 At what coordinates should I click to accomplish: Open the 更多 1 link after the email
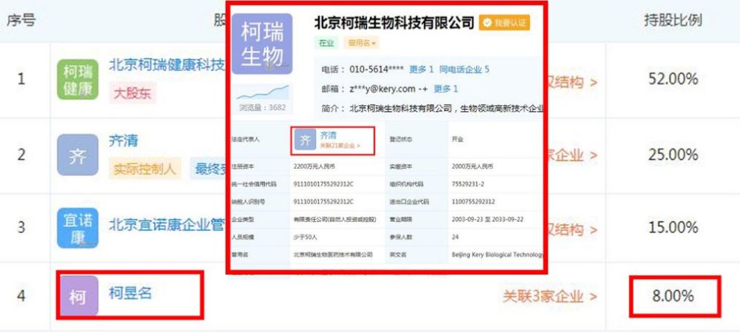[x=445, y=89]
